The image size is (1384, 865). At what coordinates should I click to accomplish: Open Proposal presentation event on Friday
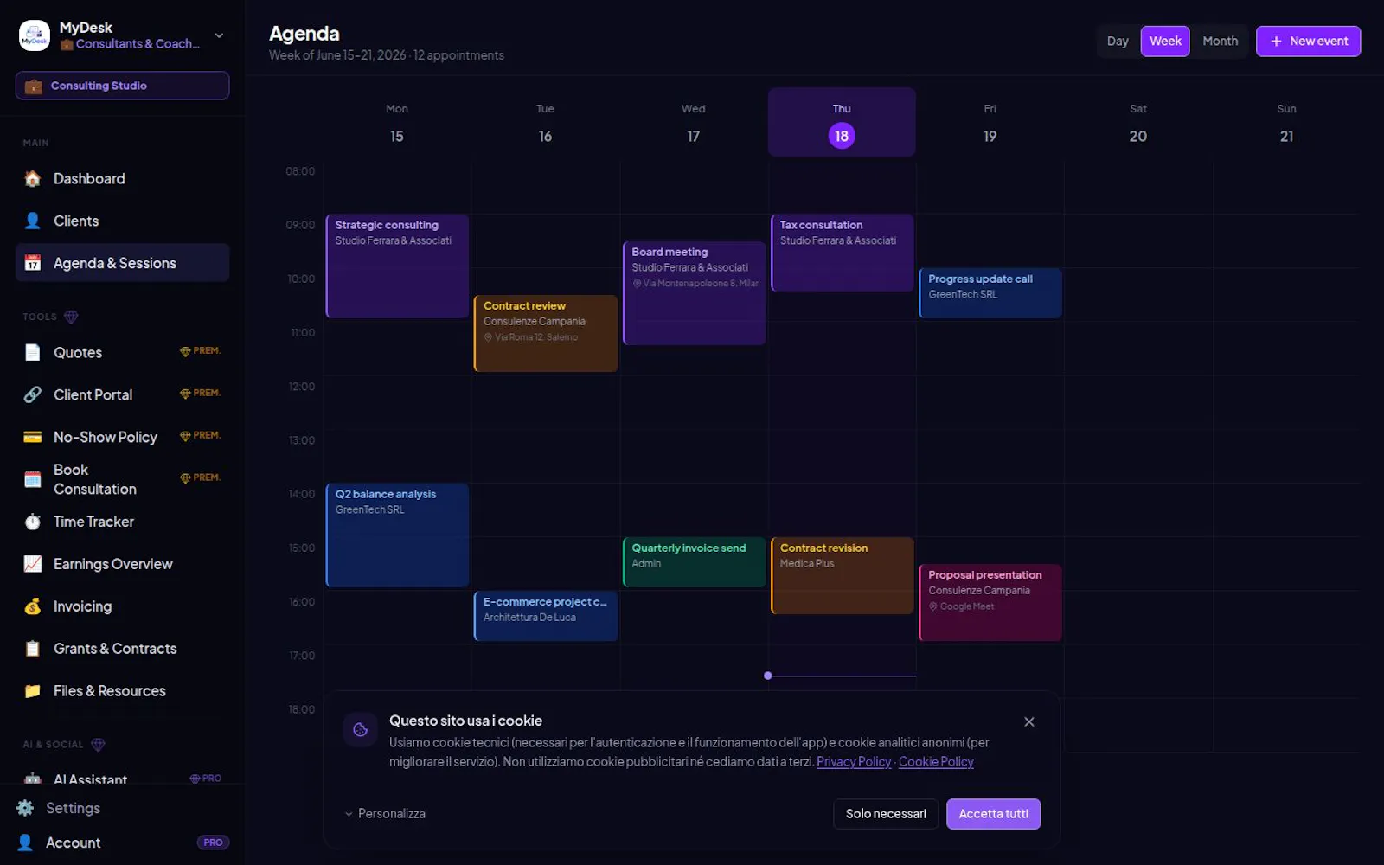click(x=990, y=603)
